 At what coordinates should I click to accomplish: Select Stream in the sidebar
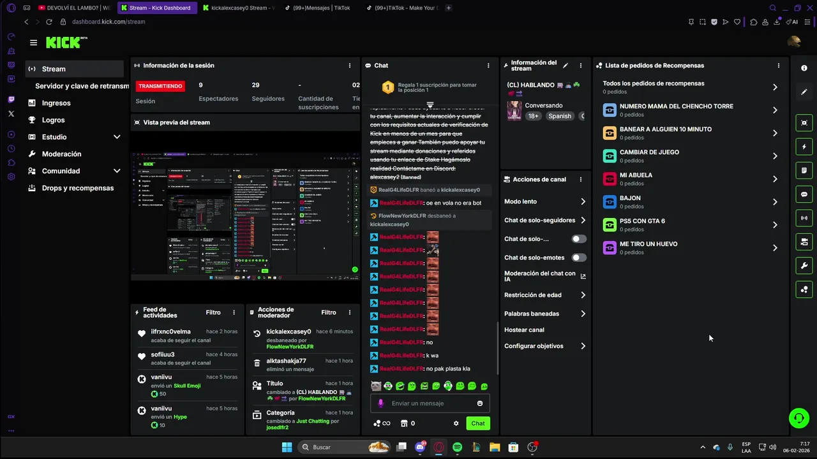pyautogui.click(x=75, y=69)
